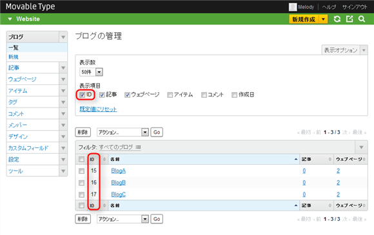Image resolution: width=374 pixels, height=235 pixels.
Task: Click the bottom 削除 button
Action: (83, 219)
